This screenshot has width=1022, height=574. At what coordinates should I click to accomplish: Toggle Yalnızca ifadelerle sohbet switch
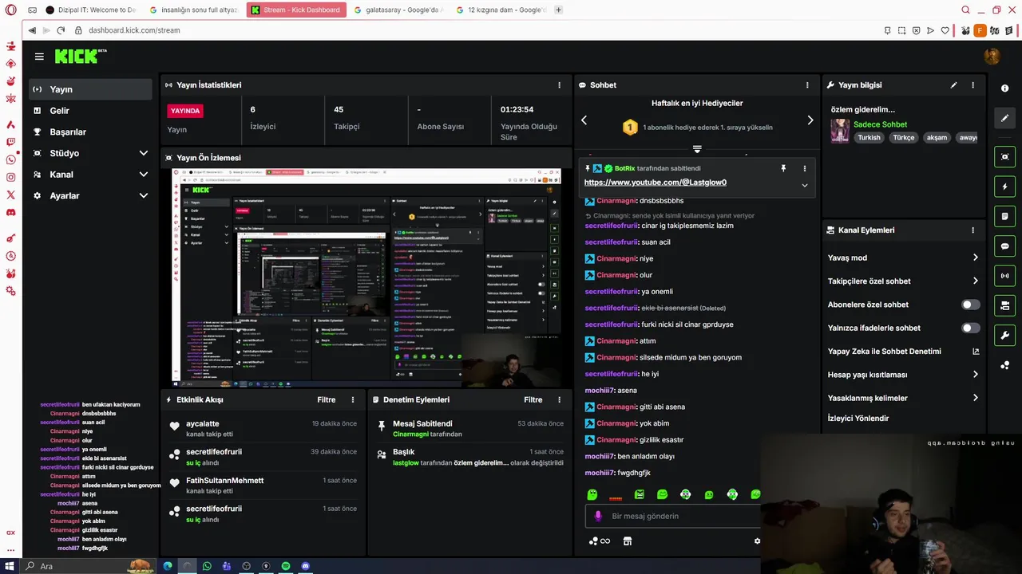pyautogui.click(x=970, y=328)
